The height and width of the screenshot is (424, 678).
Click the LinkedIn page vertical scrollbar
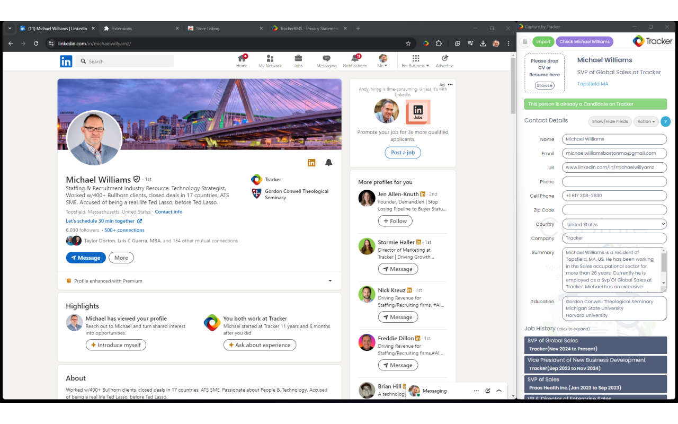coord(513,85)
